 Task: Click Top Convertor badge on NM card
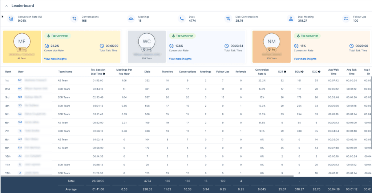click(x=307, y=36)
